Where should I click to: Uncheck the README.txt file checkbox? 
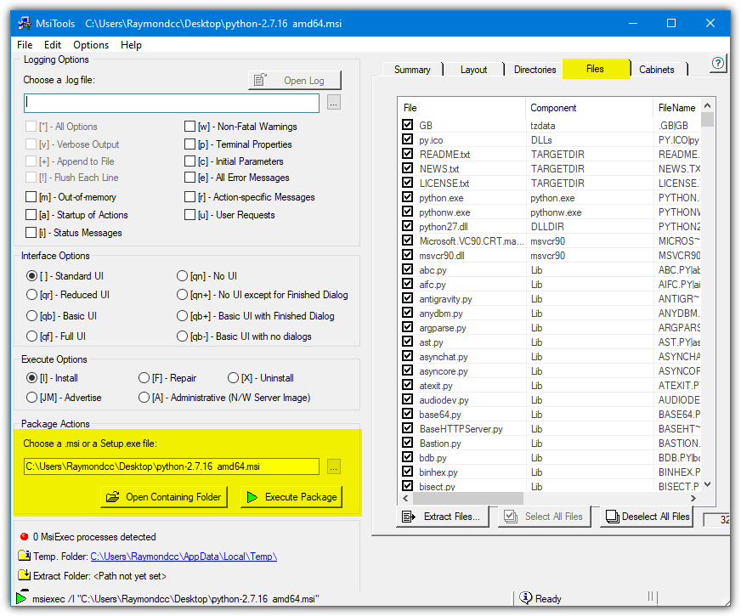click(x=407, y=154)
